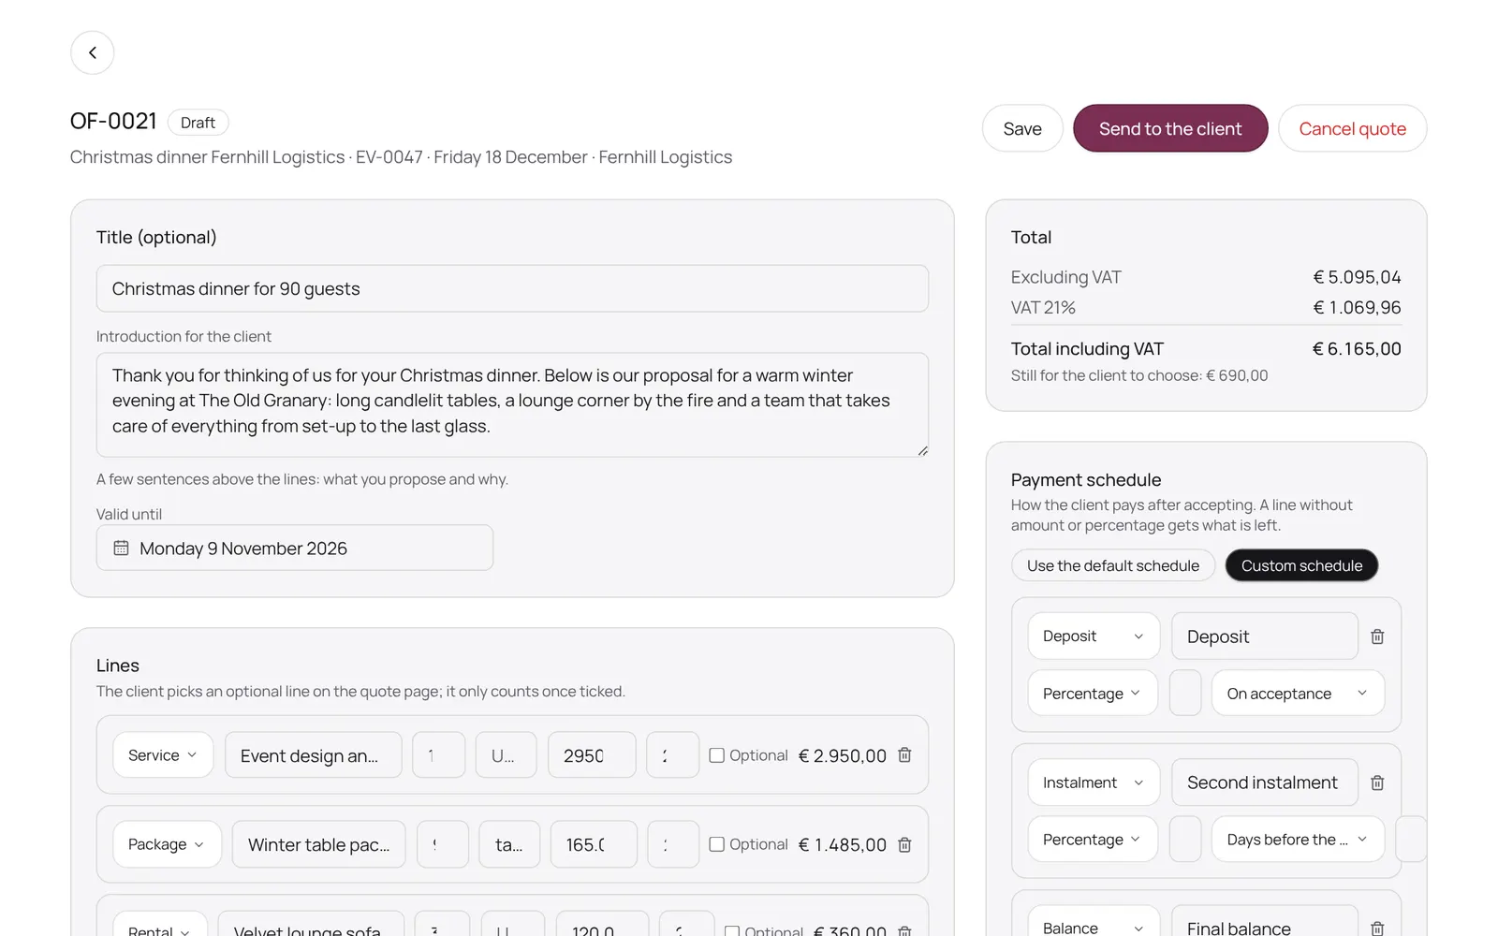Change Percentage dropdown in the Deposit row

pos(1093,694)
